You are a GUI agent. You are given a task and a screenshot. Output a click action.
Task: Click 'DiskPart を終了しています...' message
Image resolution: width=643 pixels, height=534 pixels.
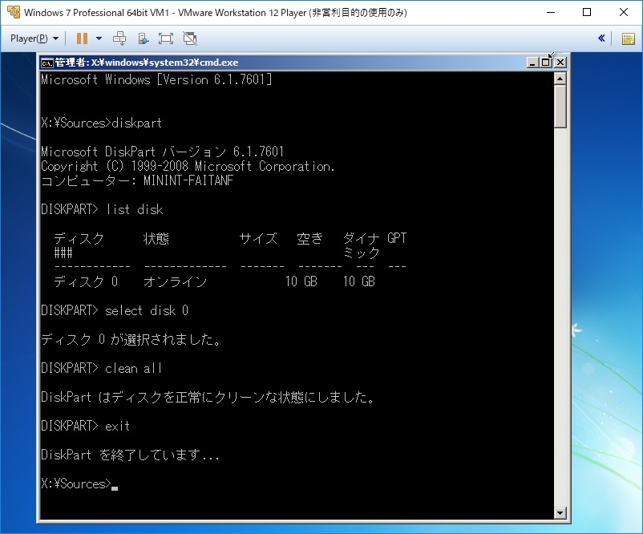pyautogui.click(x=131, y=455)
